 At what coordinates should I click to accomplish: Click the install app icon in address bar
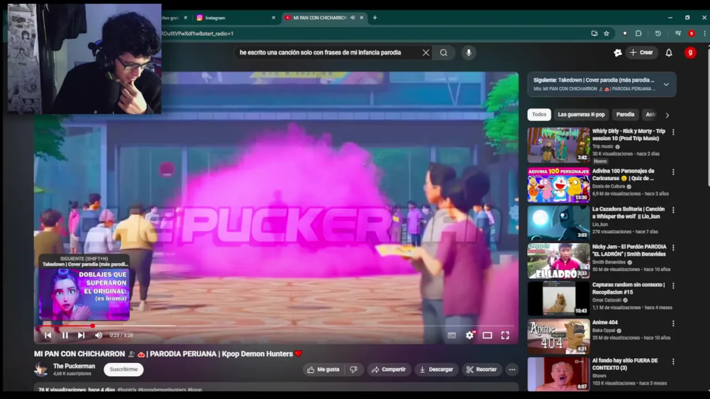pos(594,33)
